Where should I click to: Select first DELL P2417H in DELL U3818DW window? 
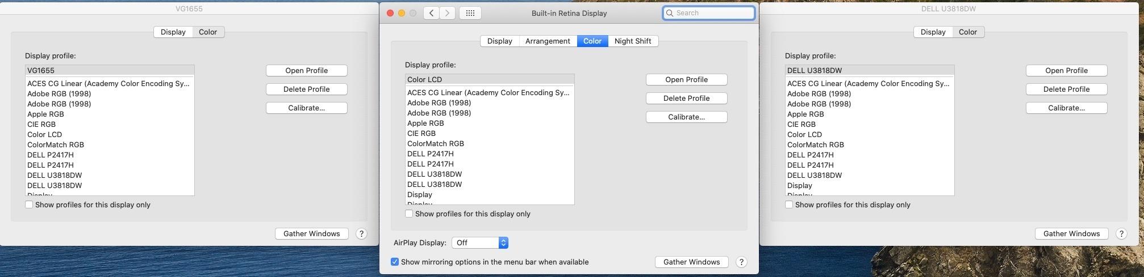pyautogui.click(x=870, y=155)
